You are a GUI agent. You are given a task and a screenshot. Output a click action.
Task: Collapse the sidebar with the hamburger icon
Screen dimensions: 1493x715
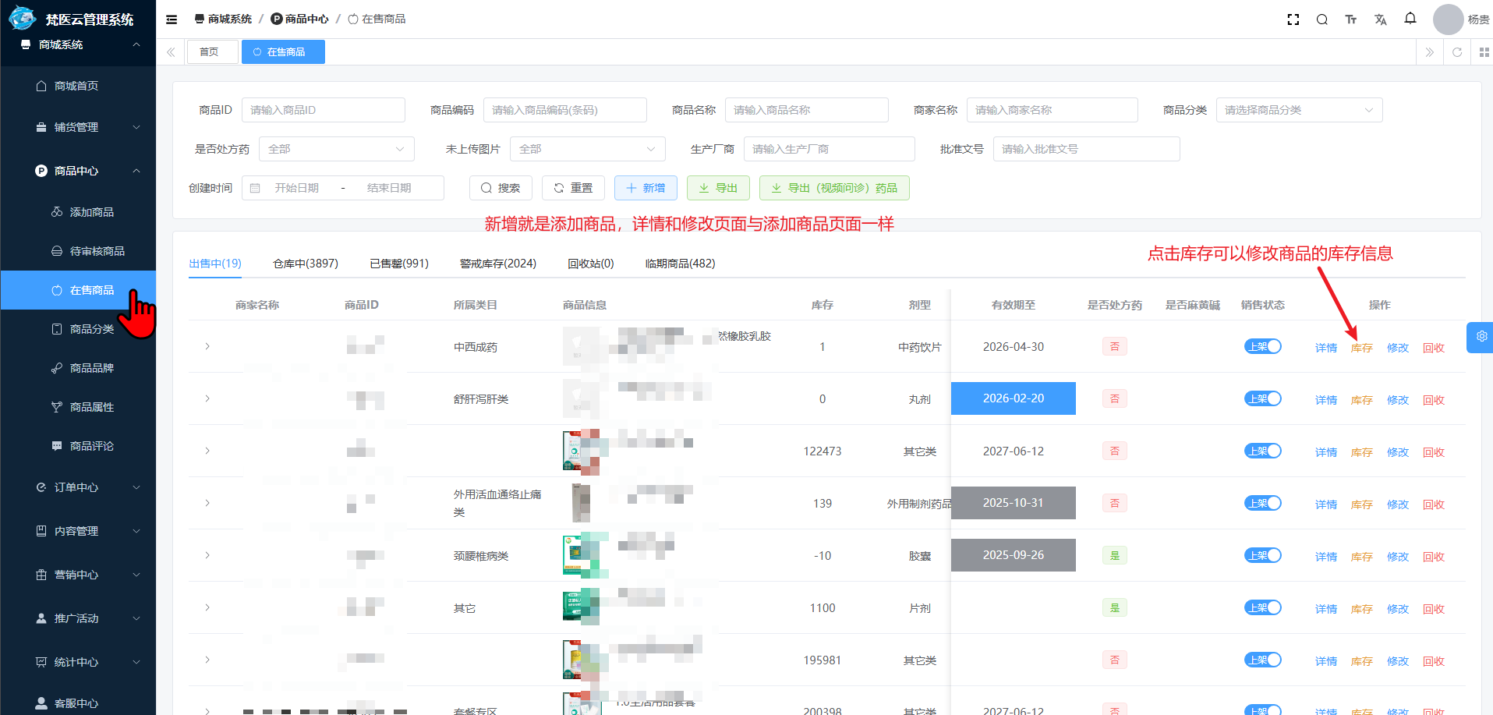click(172, 19)
